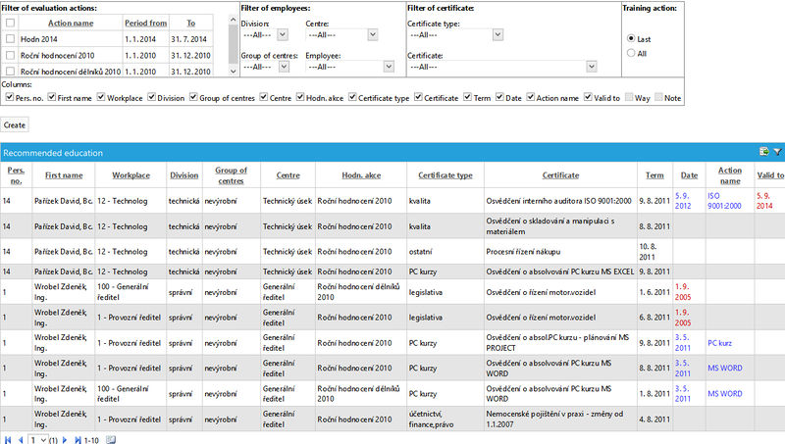Click the evaluation actions scrollbar thumb
This screenshot has height=444, width=785.
[x=233, y=43]
